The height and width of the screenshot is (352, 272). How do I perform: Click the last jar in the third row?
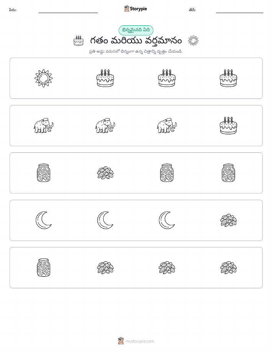tap(228, 173)
